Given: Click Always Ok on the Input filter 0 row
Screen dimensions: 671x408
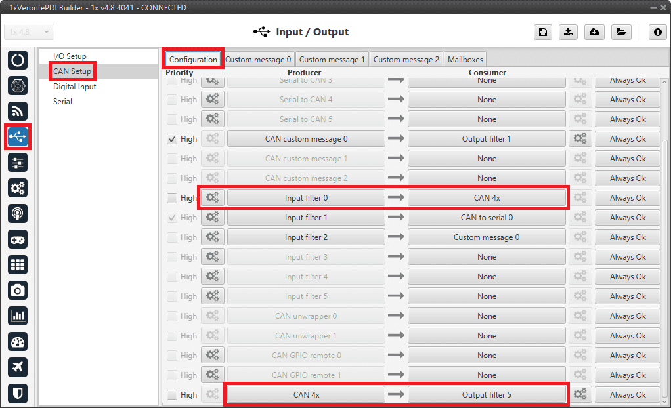Looking at the screenshot, I should pyautogui.click(x=628, y=198).
